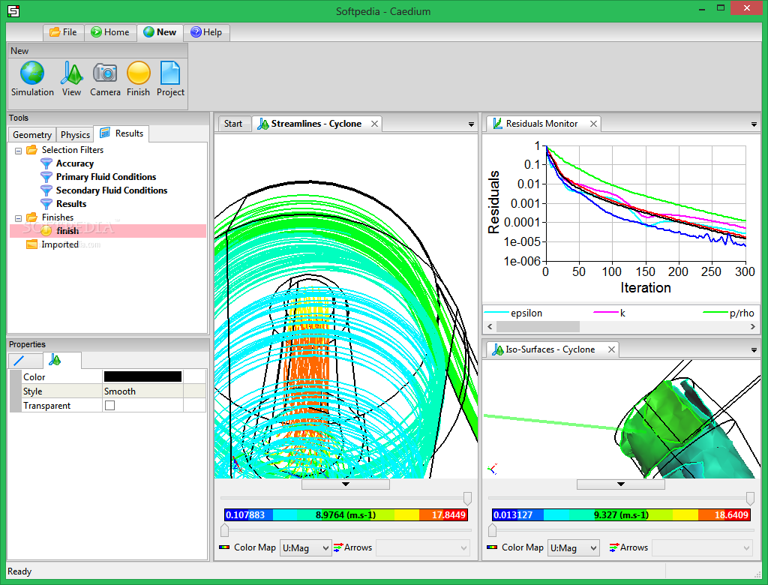
Task: Click the Streamlines velocity color scale bar
Action: tap(346, 515)
